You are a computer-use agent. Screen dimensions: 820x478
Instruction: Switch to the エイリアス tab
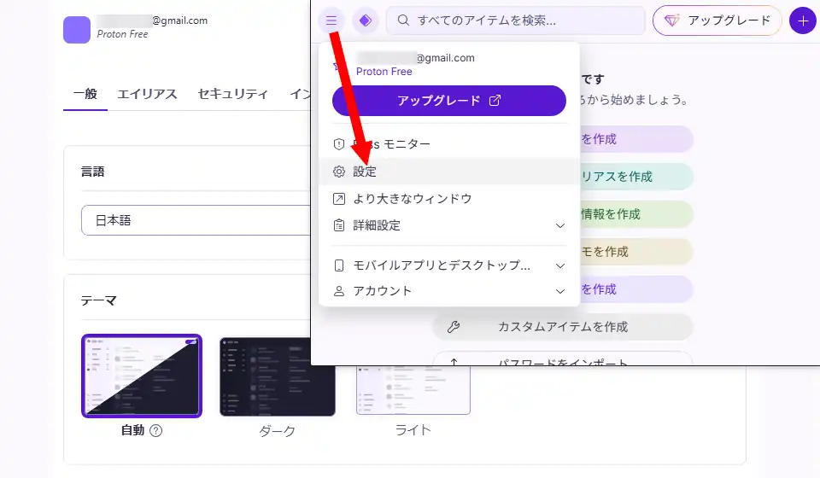tap(147, 94)
